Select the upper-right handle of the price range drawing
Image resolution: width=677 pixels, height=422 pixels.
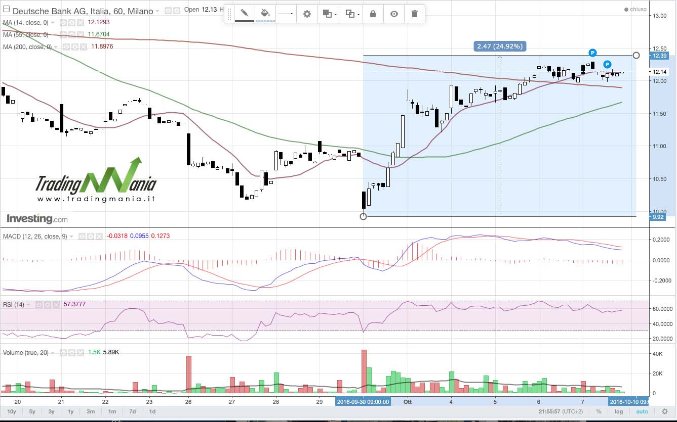[636, 55]
